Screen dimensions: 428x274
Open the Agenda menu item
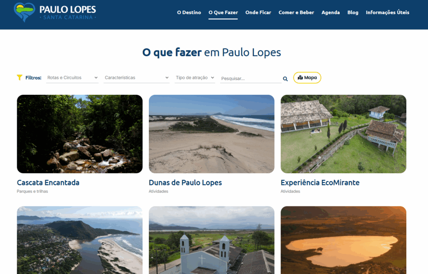coord(331,13)
